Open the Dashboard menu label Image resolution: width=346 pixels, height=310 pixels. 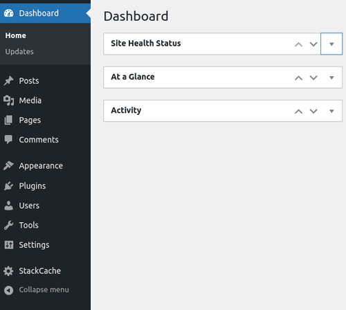point(39,13)
